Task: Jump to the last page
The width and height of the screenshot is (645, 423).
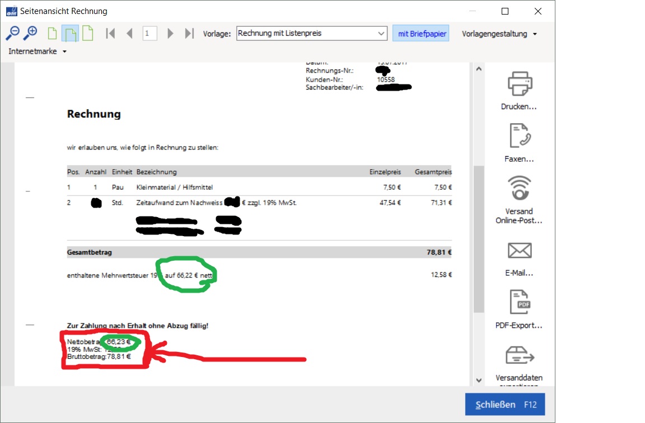Action: (x=189, y=34)
